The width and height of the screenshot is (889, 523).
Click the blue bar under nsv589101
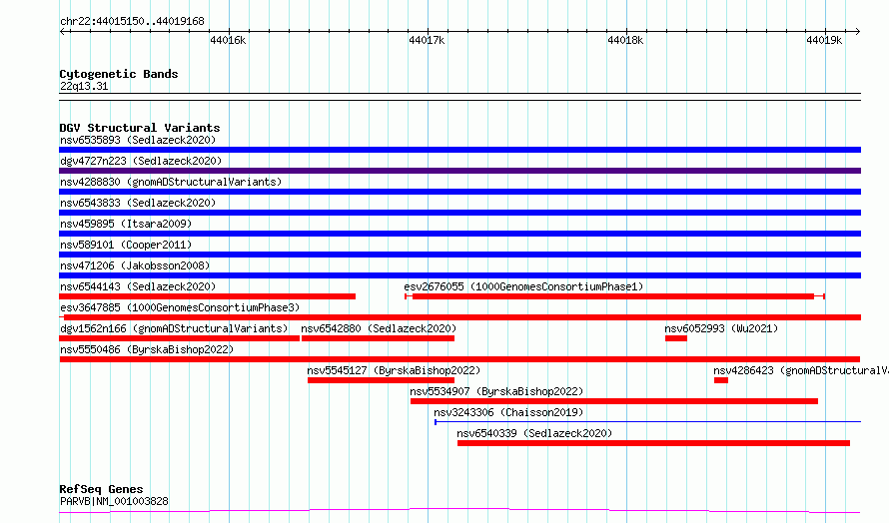tap(459, 255)
